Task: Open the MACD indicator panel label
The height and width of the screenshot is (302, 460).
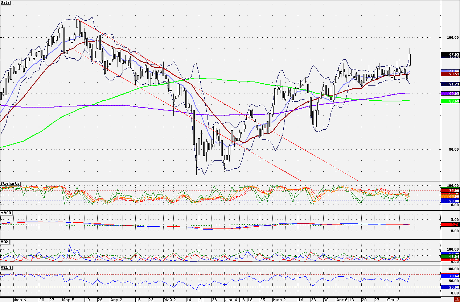Action: (5, 213)
